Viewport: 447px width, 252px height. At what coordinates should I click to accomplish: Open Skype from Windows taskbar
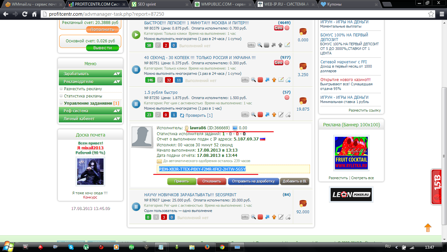(x=71, y=247)
